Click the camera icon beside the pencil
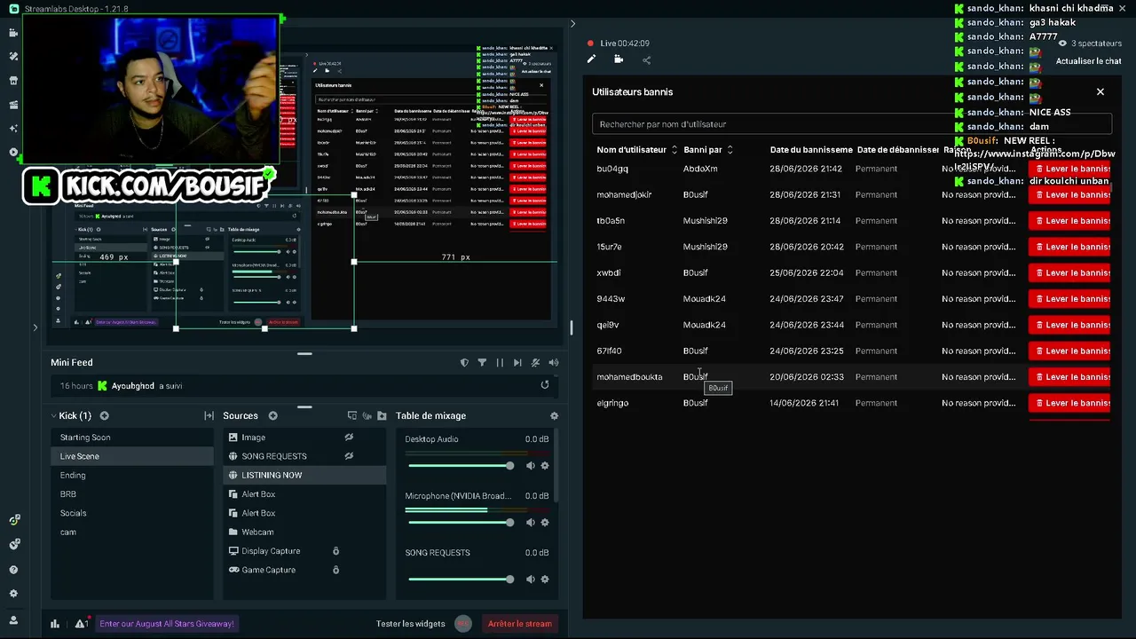Image resolution: width=1136 pixels, height=639 pixels. [x=619, y=59]
